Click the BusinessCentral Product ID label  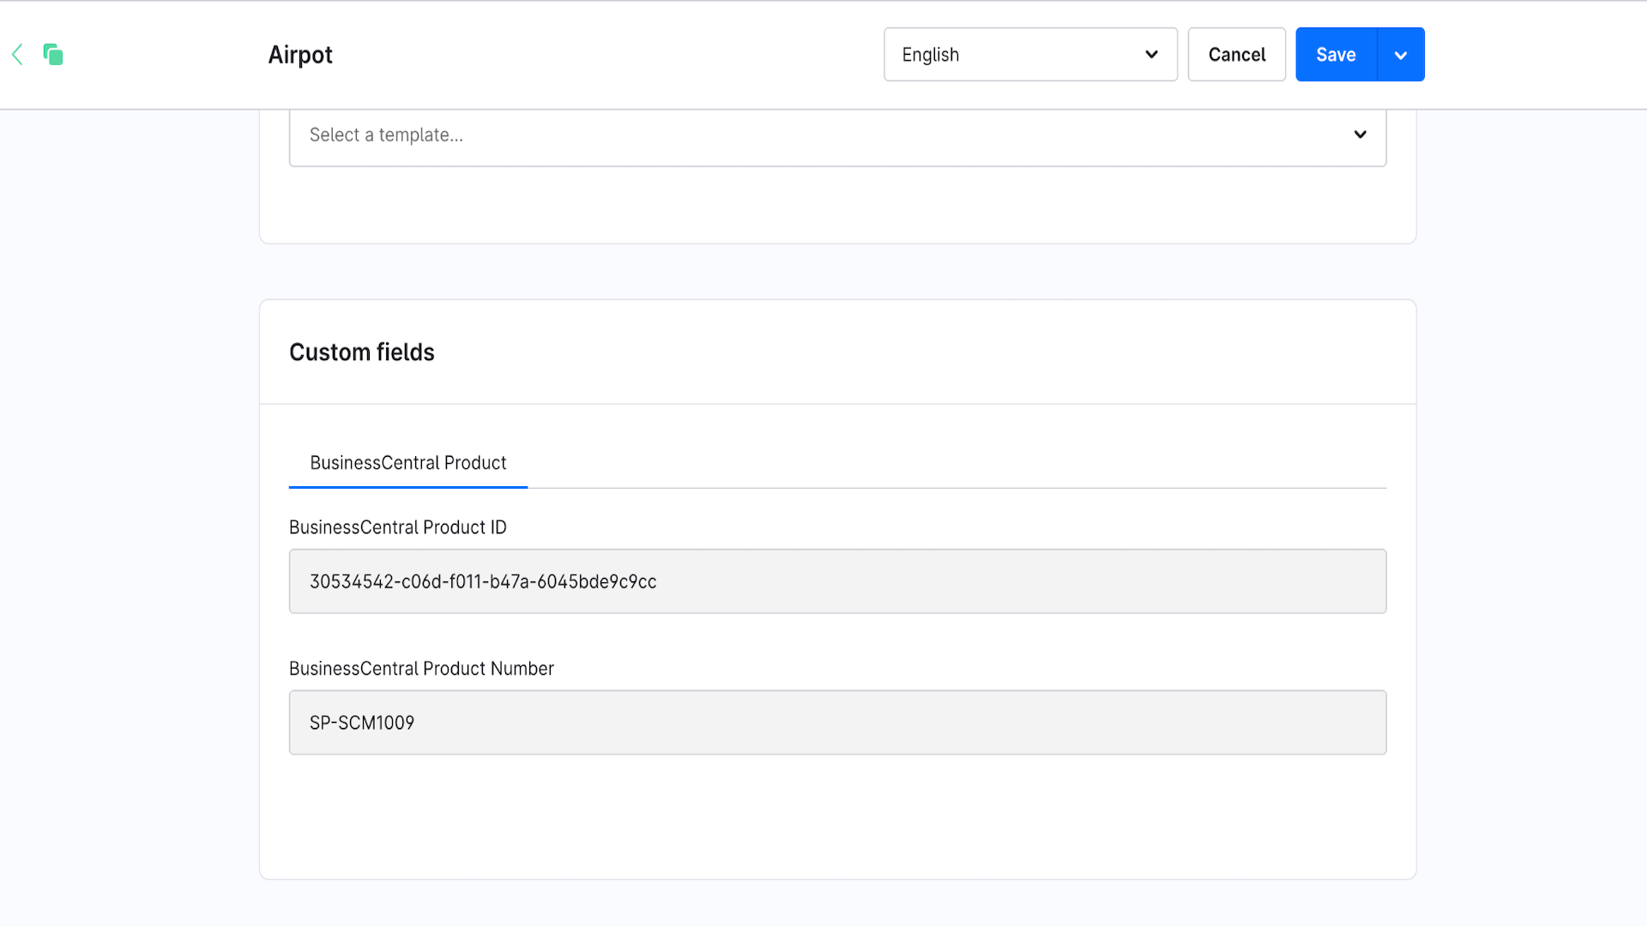point(398,526)
